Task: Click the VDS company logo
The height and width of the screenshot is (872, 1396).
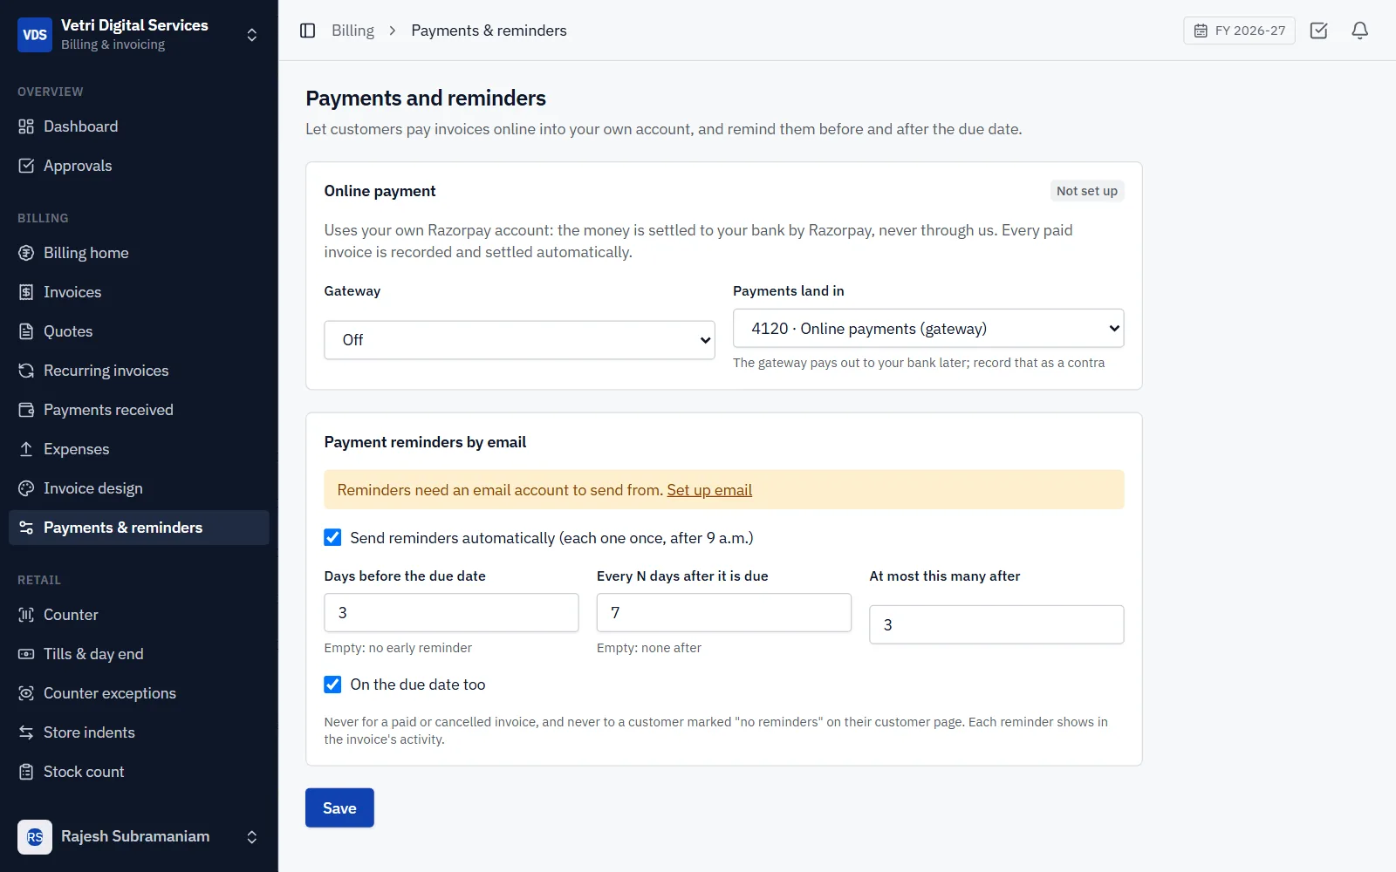Action: point(35,35)
